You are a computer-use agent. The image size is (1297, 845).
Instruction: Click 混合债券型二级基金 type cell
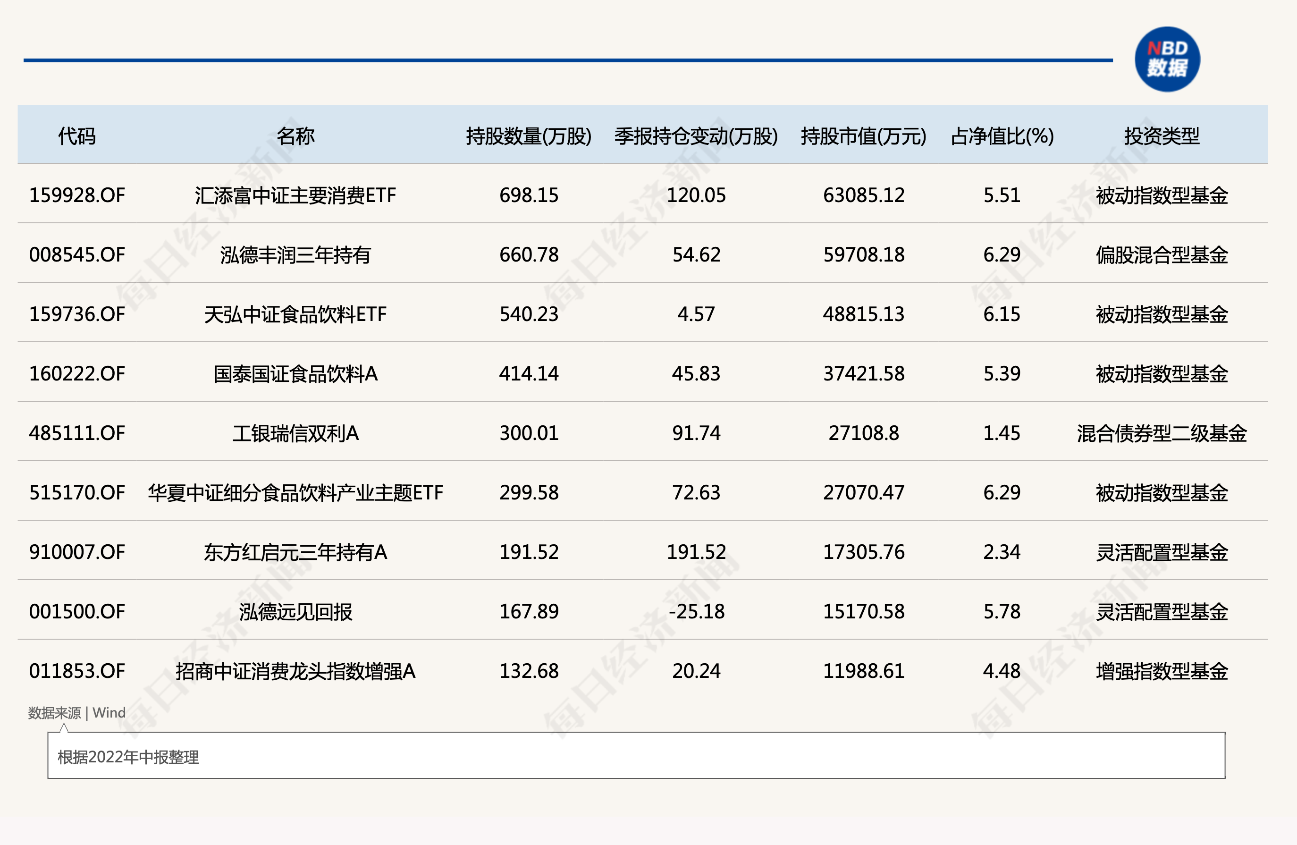pyautogui.click(x=1161, y=433)
